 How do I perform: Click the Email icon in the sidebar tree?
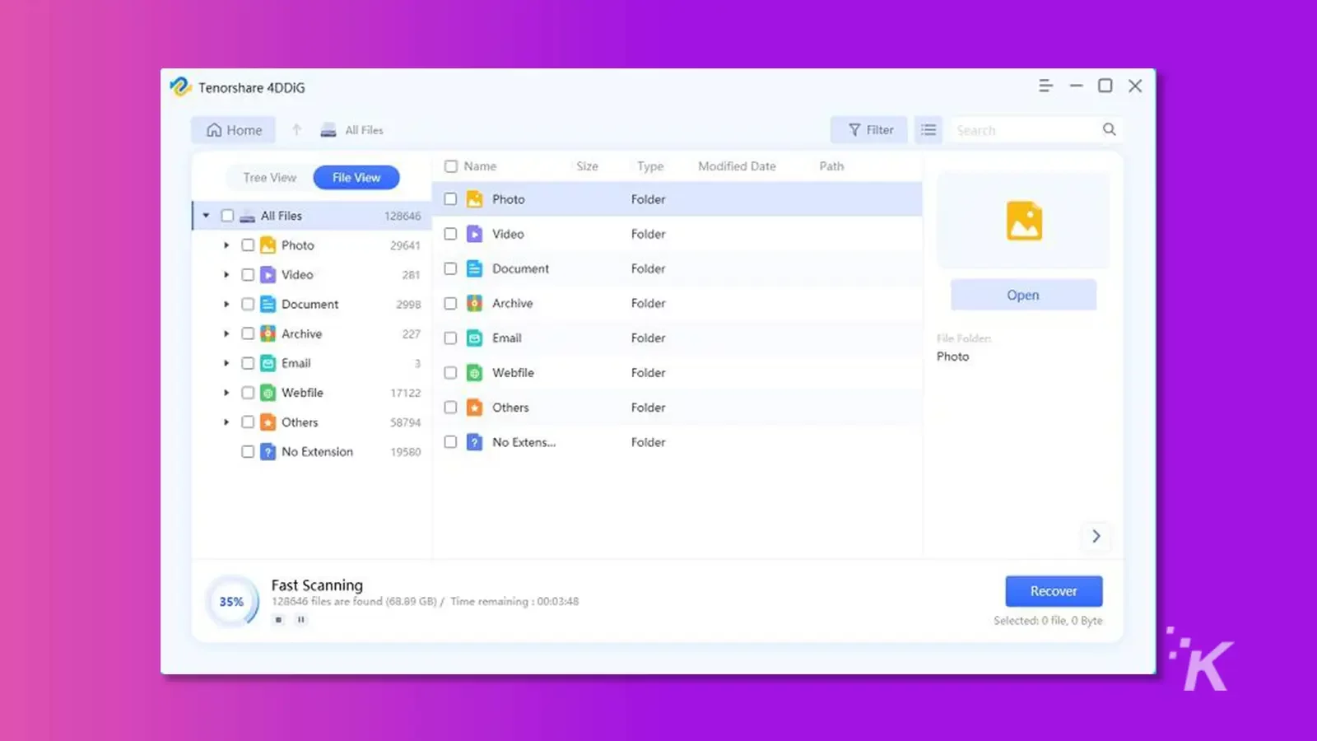click(x=268, y=363)
